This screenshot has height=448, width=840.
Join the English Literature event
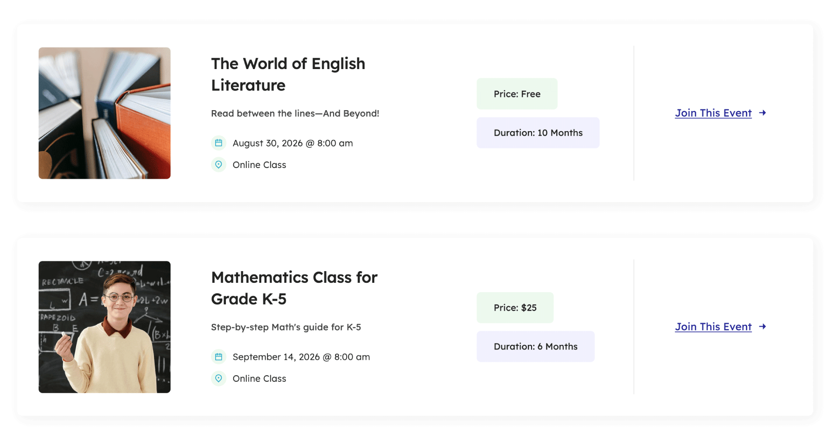pyautogui.click(x=713, y=113)
